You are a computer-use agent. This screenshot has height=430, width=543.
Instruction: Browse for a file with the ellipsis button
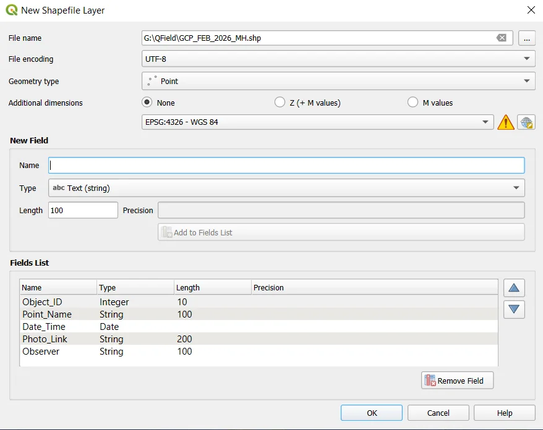click(527, 38)
